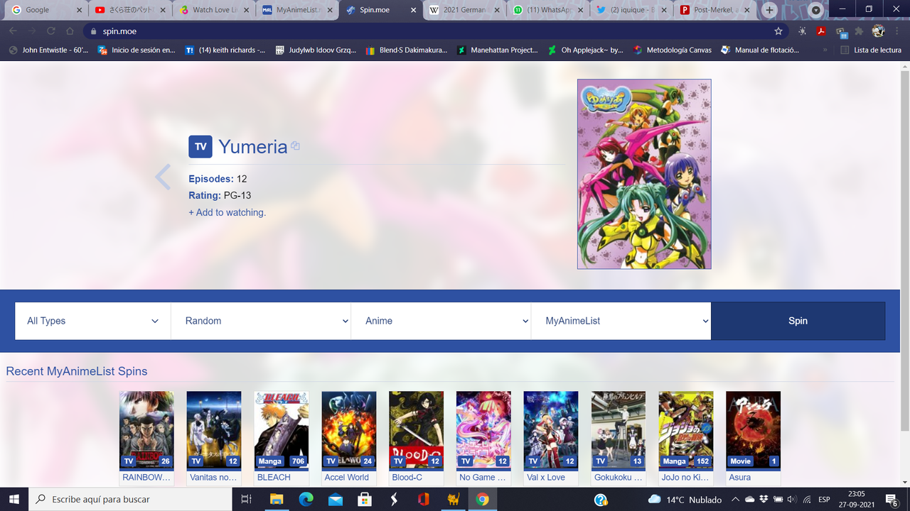
Task: Open the MyAnimeList source dropdown
Action: [621, 321]
